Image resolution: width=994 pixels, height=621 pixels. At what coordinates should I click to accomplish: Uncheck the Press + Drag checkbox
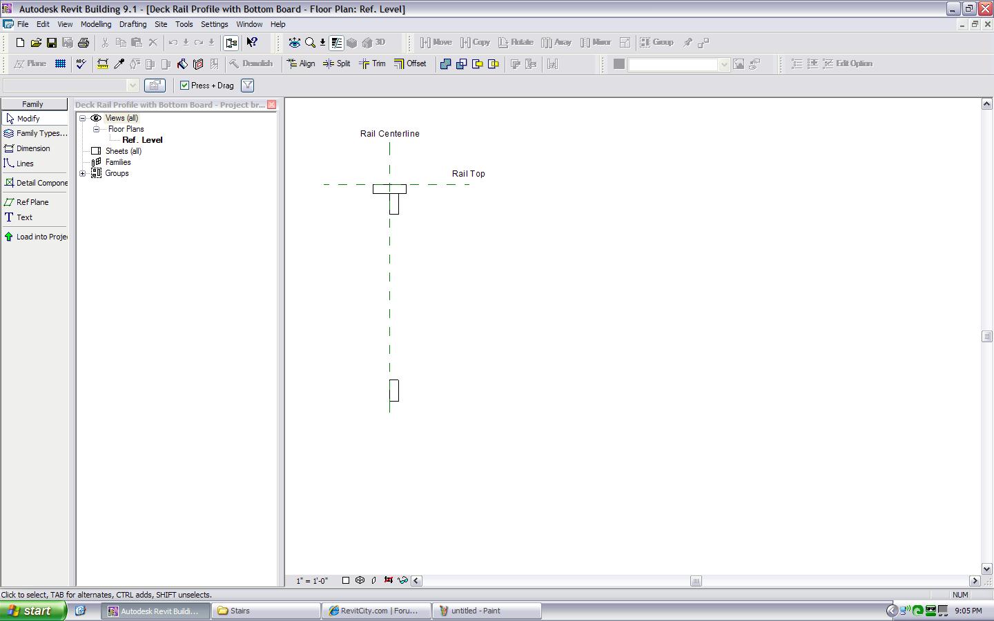point(184,86)
